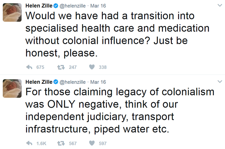Open Helen Zille's profile from the first tweet name
The width and height of the screenshot is (225, 149).
click(x=39, y=6)
